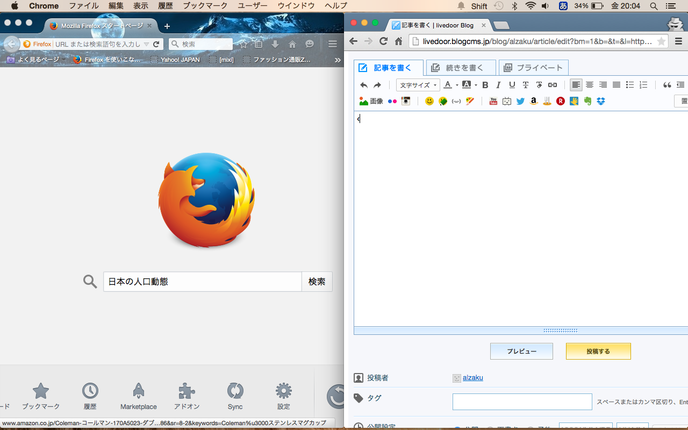Viewport: 688px width, 430px height.
Task: Open the Yahoo! JAPAN bookmark in Firefox
Action: point(175,60)
